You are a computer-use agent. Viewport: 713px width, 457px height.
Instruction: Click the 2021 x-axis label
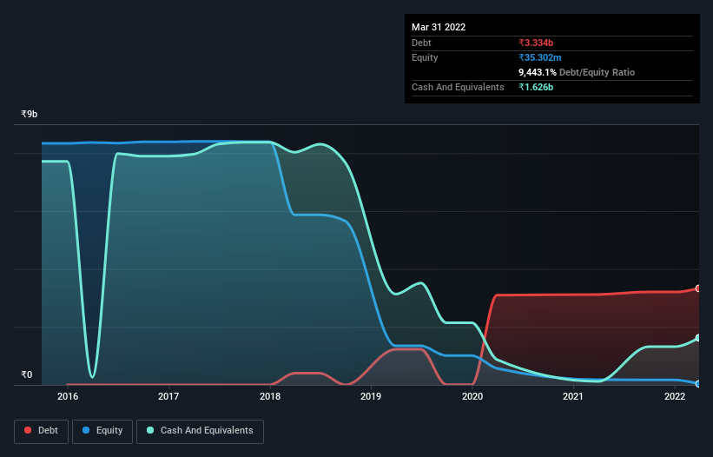coord(573,396)
